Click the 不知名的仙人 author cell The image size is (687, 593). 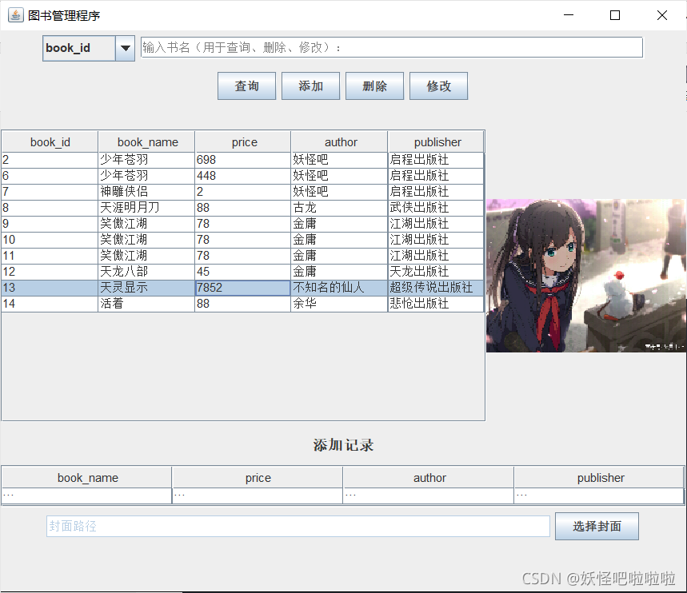pos(339,288)
